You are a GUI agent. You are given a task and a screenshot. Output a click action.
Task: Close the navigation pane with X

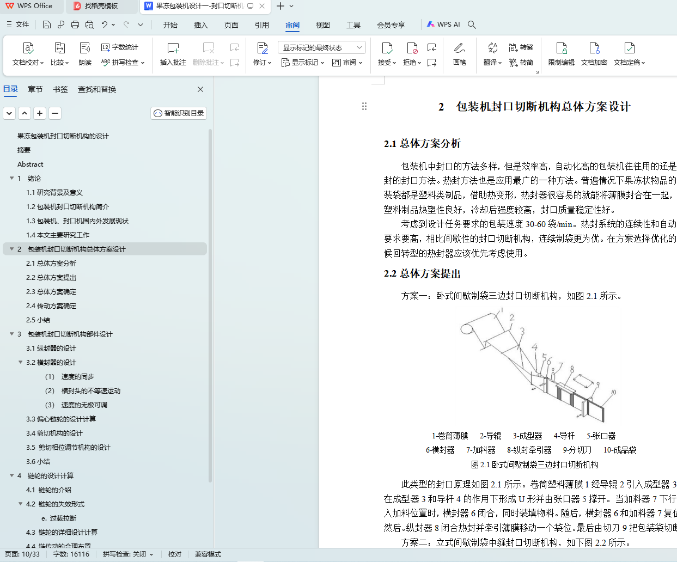[200, 89]
